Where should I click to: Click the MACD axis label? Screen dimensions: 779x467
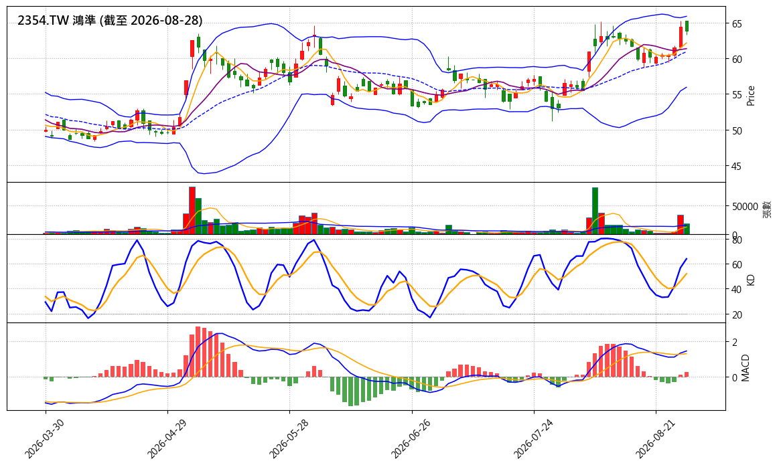[x=746, y=368]
